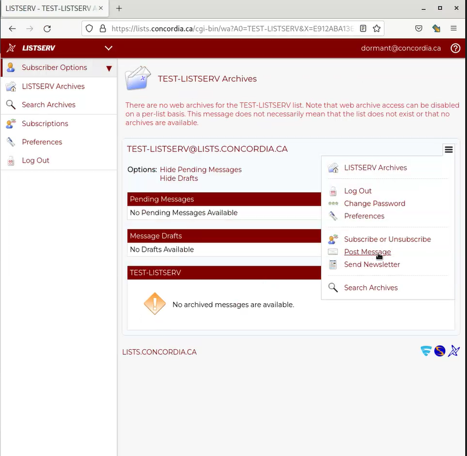Screen dimensions: 467x456
Task: Click the address bar URL field
Action: (x=233, y=29)
